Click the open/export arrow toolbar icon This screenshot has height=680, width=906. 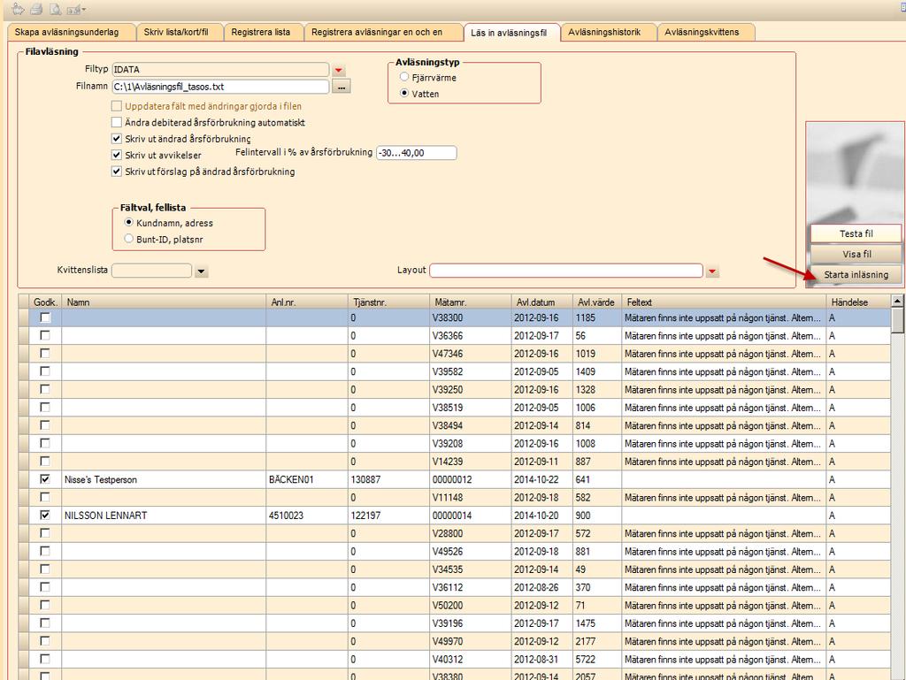[18, 9]
